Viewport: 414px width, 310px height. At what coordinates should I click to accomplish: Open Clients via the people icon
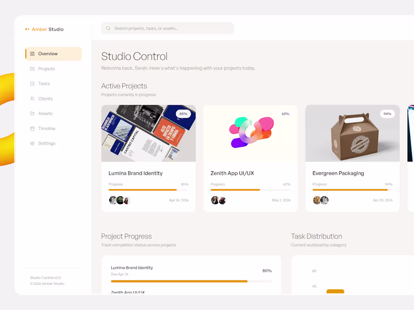32,98
